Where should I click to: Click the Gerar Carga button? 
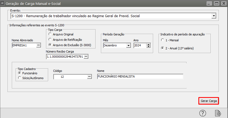(x=209, y=101)
